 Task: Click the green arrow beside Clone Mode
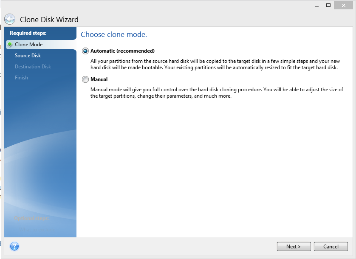[x=11, y=44]
